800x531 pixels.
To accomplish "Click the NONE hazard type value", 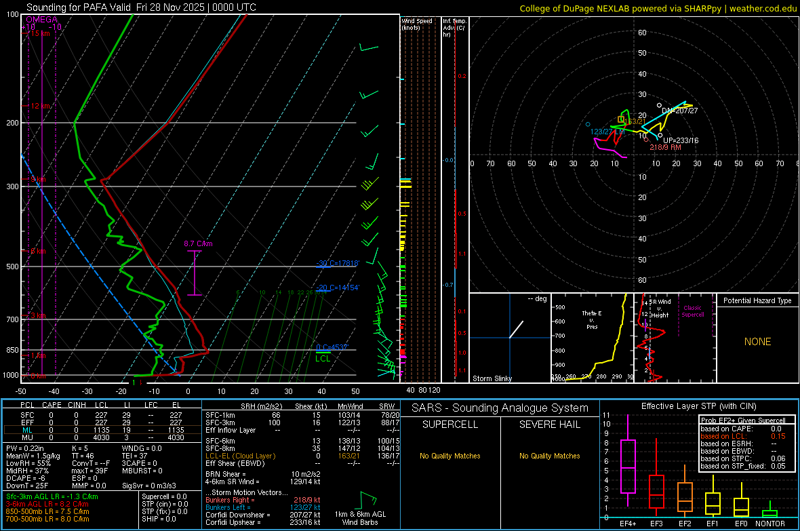I will 757,342.
